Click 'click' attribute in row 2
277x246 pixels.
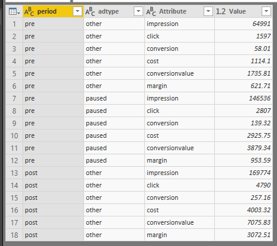(153, 36)
